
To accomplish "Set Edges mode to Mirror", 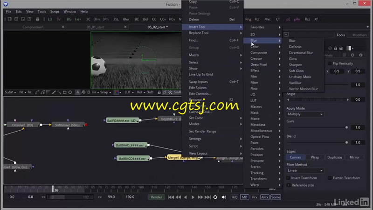I will (x=354, y=157).
